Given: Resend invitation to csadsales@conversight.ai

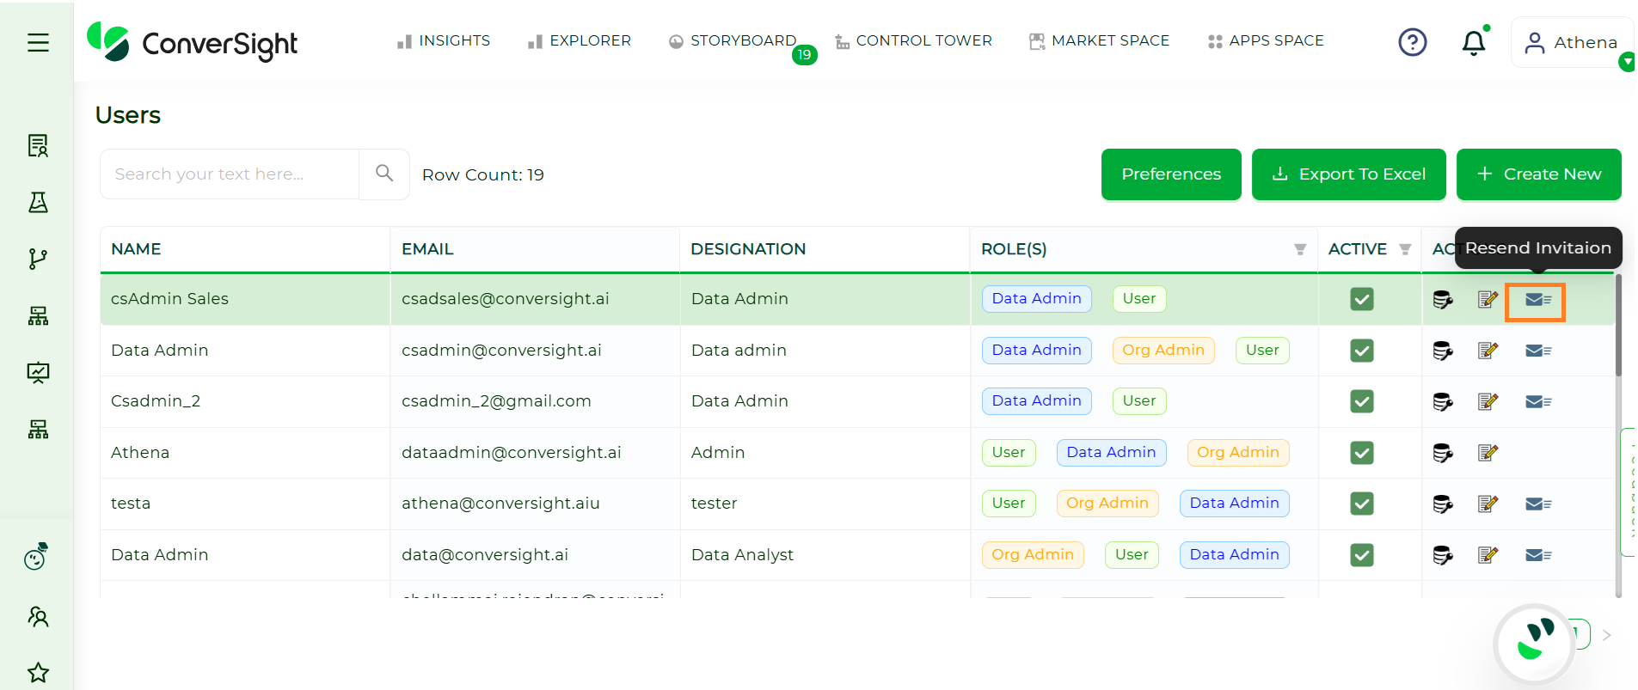Looking at the screenshot, I should [1537, 300].
